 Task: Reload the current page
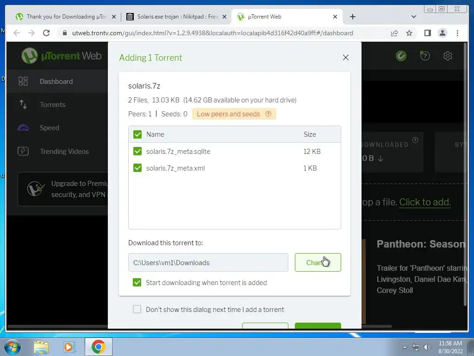click(46, 33)
